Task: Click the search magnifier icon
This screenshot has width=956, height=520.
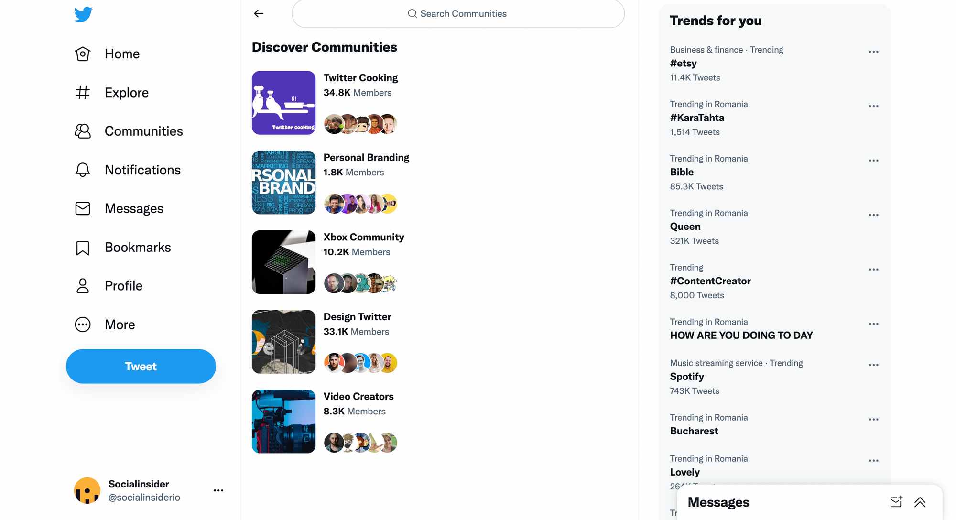Action: click(x=412, y=14)
